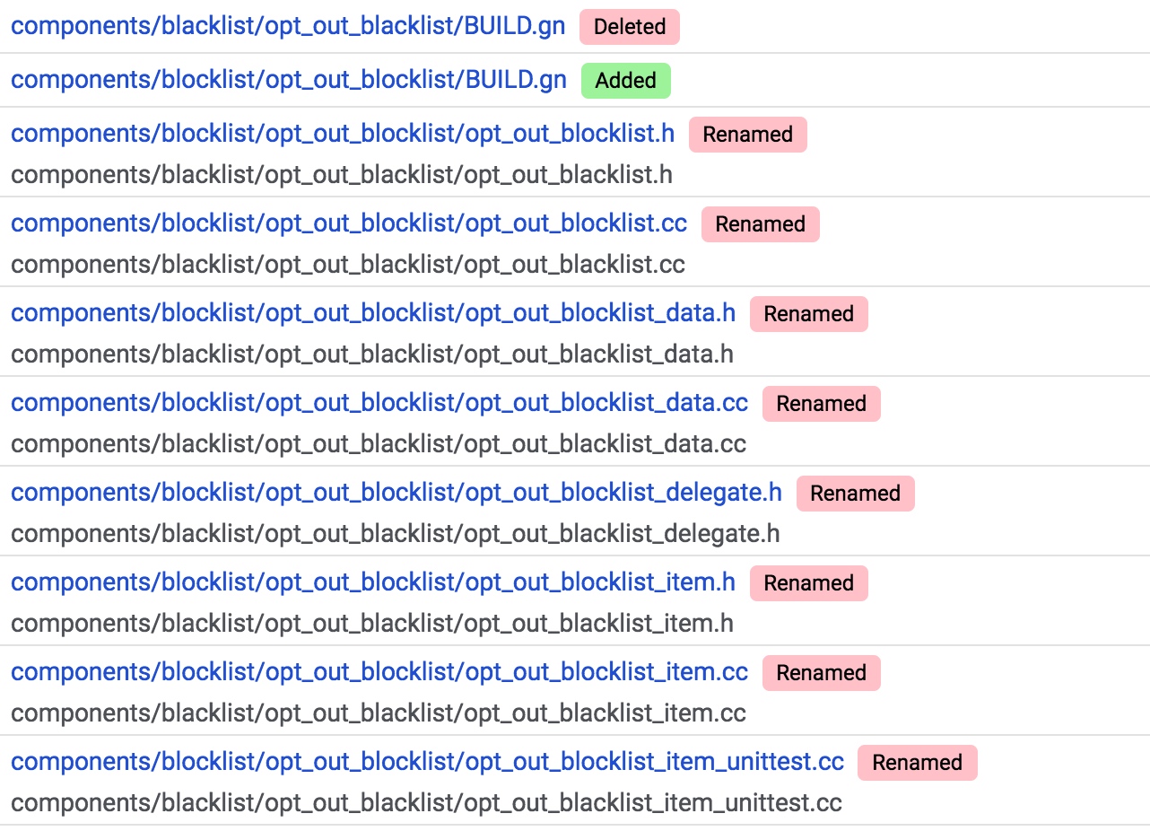The height and width of the screenshot is (831, 1150).
Task: Click the Renamed badge beside opt_out_blocklist_item.h
Action: [809, 583]
